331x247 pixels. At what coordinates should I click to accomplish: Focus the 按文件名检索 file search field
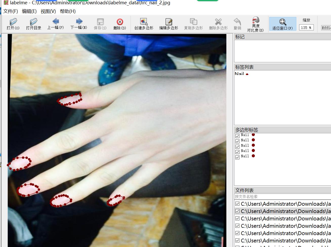(282, 197)
